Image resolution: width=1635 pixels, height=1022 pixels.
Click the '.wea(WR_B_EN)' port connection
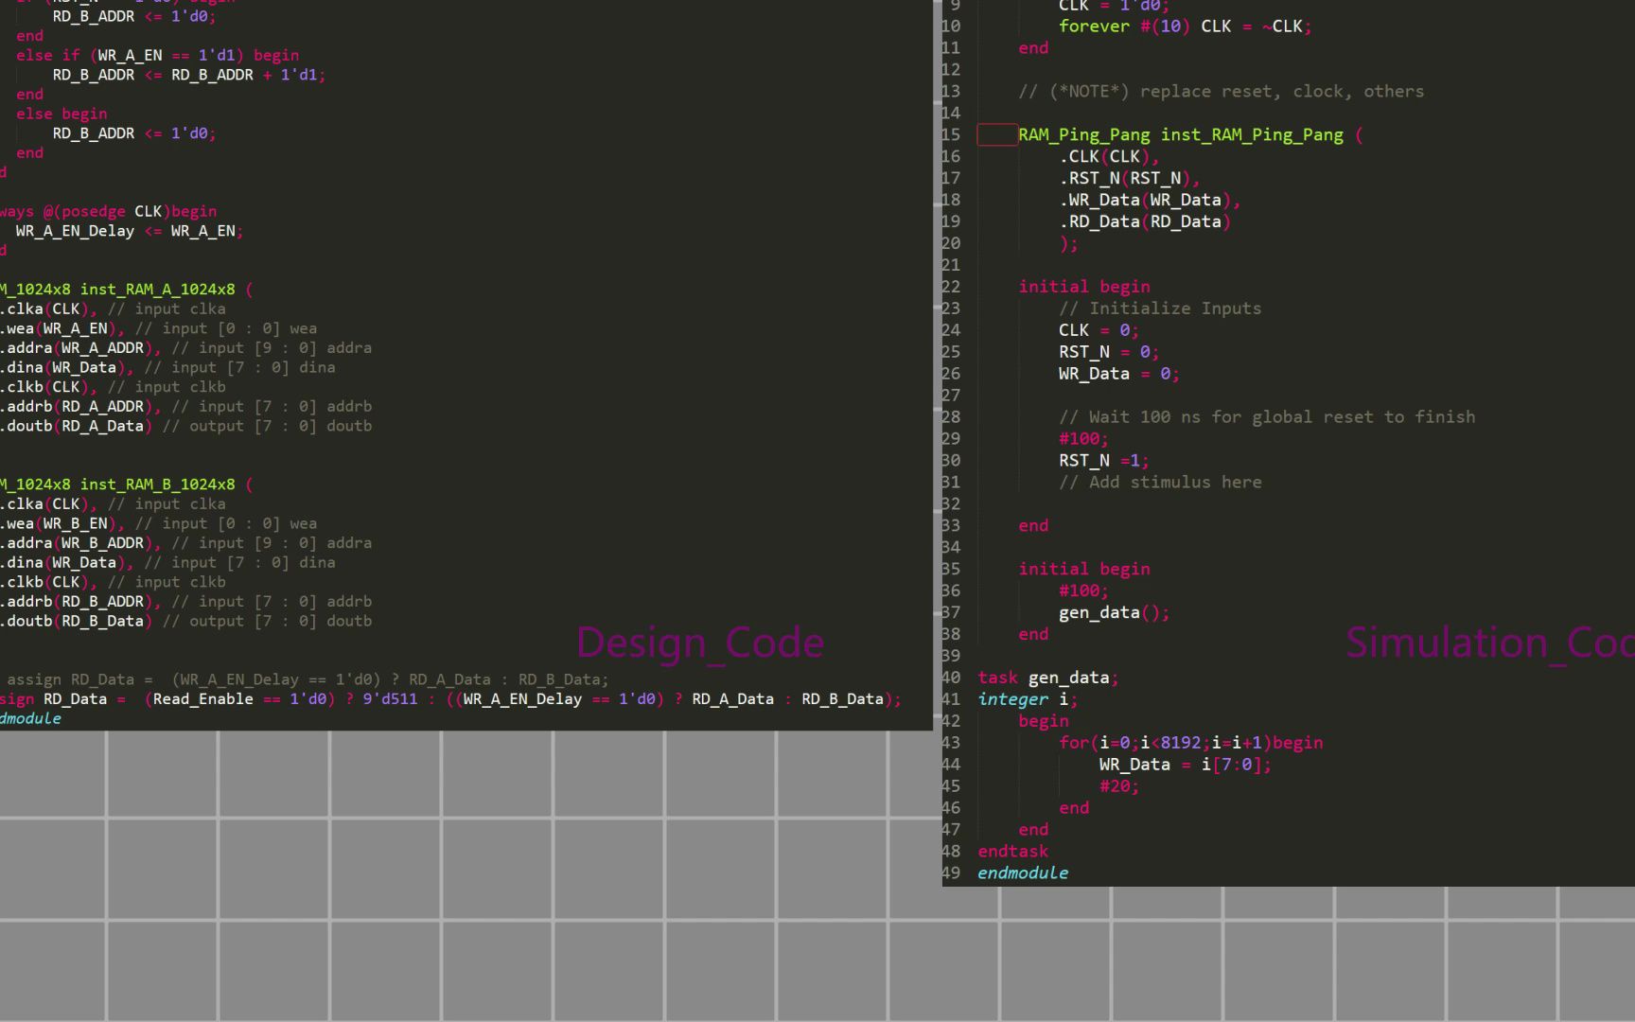pos(62,523)
